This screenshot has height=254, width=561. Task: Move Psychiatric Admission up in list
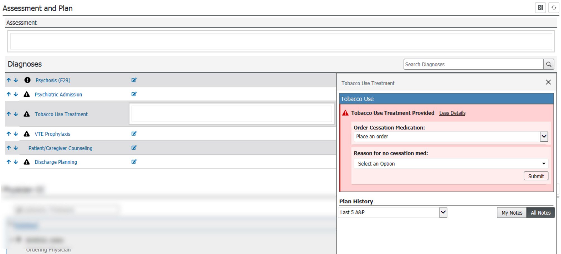pyautogui.click(x=9, y=94)
